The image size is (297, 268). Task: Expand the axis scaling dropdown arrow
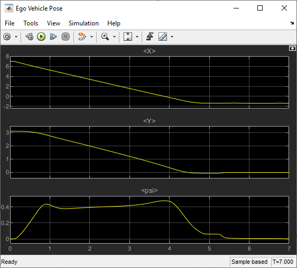point(137,37)
